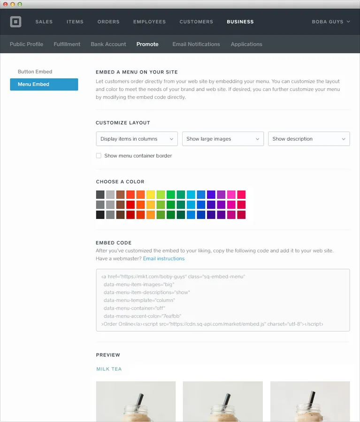
Task: Open the Items section
Action: tap(75, 22)
